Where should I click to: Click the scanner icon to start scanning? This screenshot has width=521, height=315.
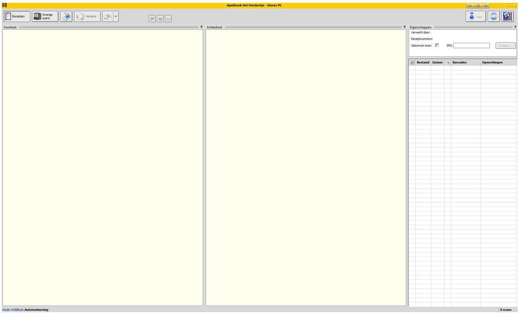pyautogui.click(x=66, y=16)
